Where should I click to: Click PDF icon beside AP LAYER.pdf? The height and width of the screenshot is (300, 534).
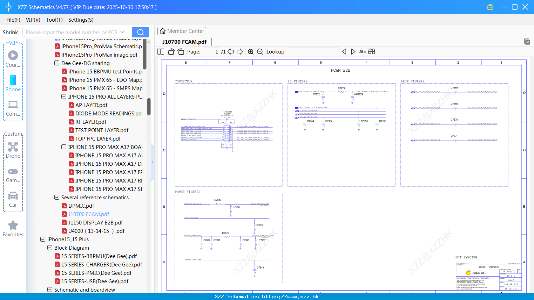(72, 105)
